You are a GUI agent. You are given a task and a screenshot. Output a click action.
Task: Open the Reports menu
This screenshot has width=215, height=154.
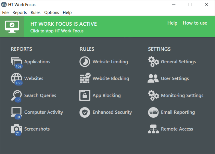tap(20, 13)
